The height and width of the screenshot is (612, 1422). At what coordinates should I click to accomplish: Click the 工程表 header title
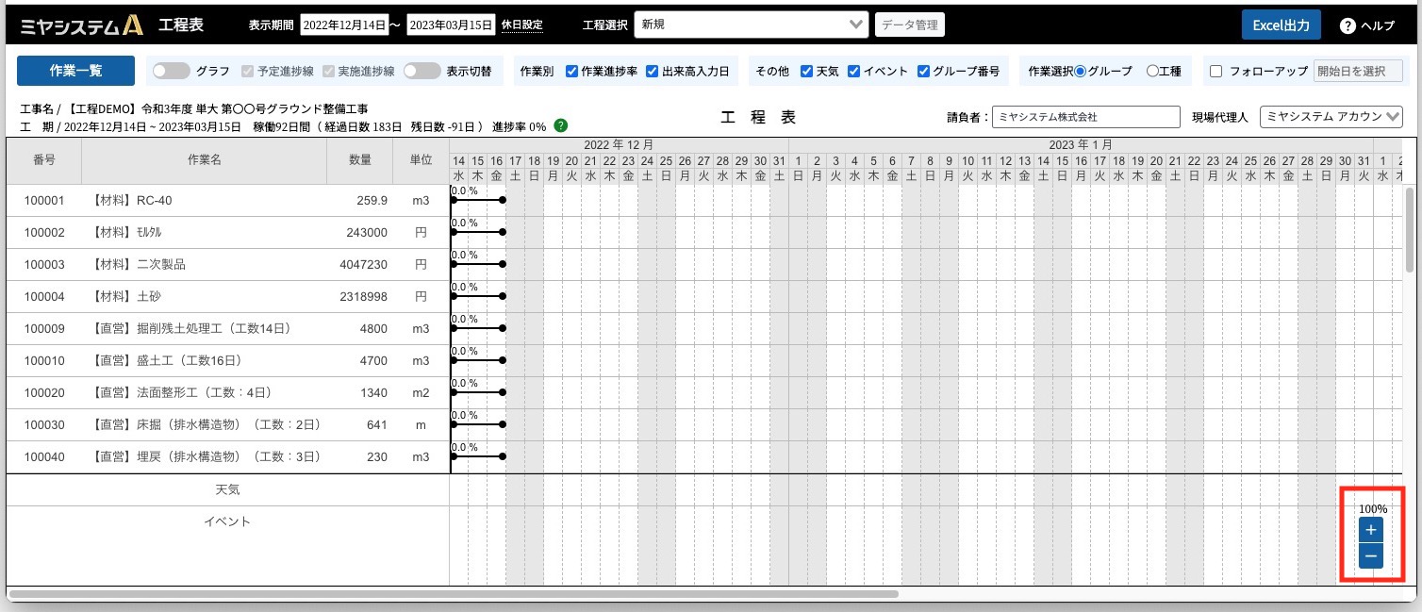(181, 25)
